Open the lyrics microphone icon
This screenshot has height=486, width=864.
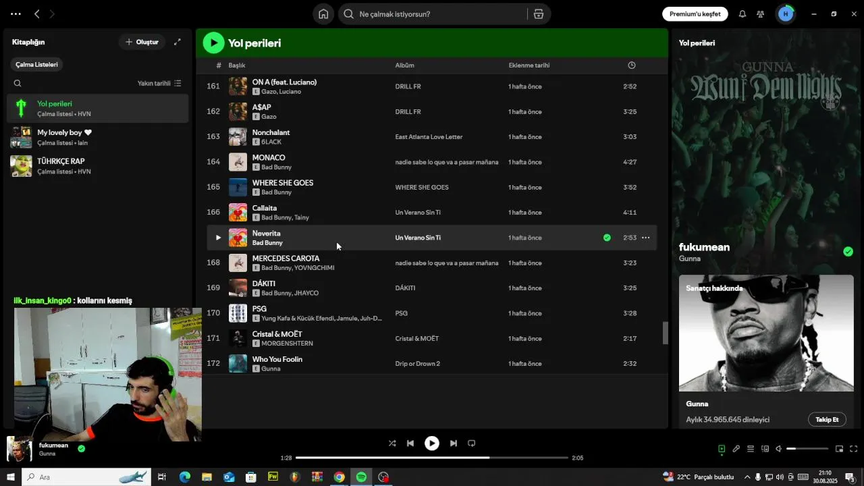(736, 449)
